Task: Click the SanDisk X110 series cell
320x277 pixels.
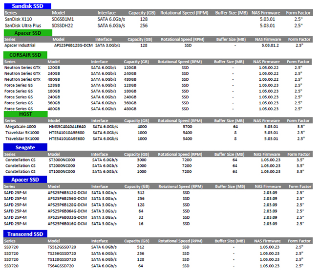Action: pos(19,19)
